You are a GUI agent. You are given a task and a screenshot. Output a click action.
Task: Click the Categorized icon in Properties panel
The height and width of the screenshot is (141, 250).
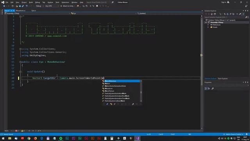206,89
